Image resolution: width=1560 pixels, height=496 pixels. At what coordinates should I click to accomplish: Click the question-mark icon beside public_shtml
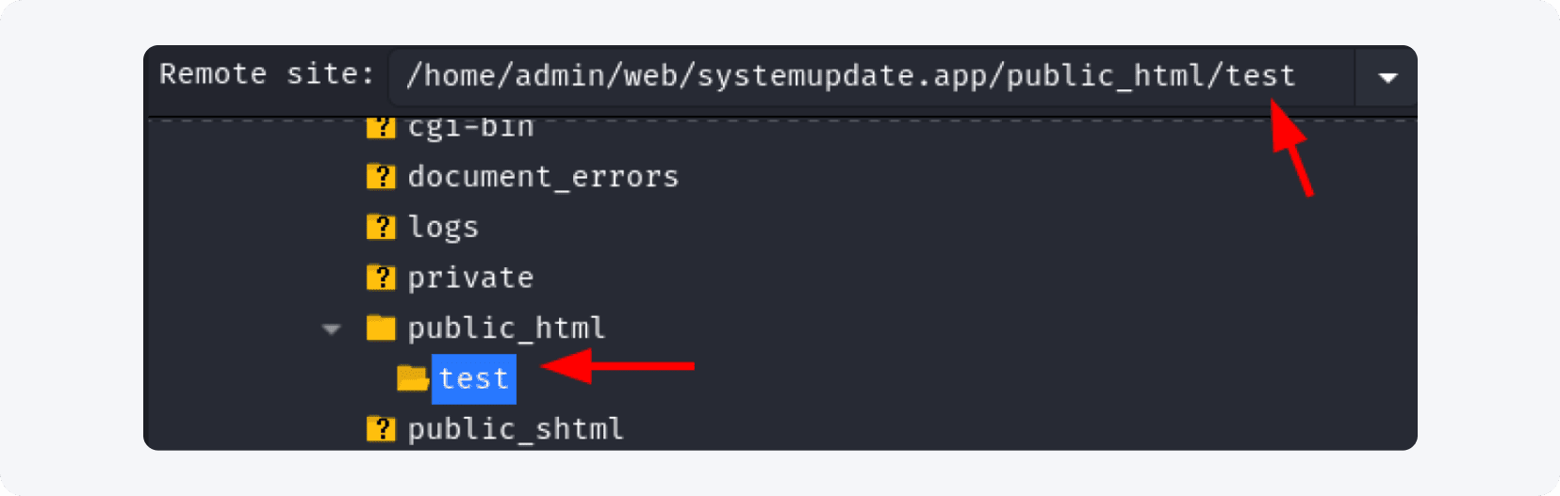click(x=381, y=429)
